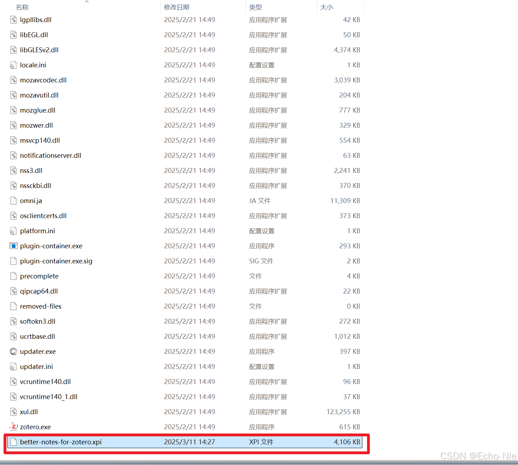
Task: Click the SIG 文件 type cell
Action: pos(261,261)
